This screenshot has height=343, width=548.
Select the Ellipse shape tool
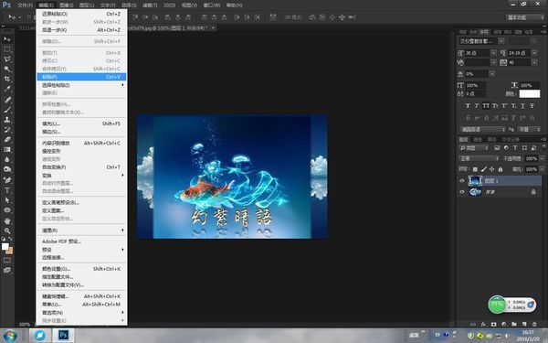click(x=7, y=210)
